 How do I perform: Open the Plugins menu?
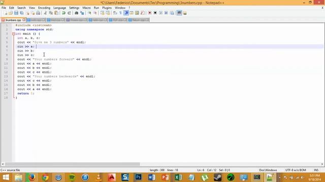point(107,8)
